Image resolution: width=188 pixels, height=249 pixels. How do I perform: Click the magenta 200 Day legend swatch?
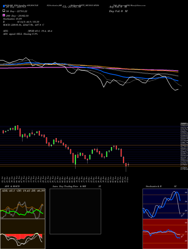4,15
